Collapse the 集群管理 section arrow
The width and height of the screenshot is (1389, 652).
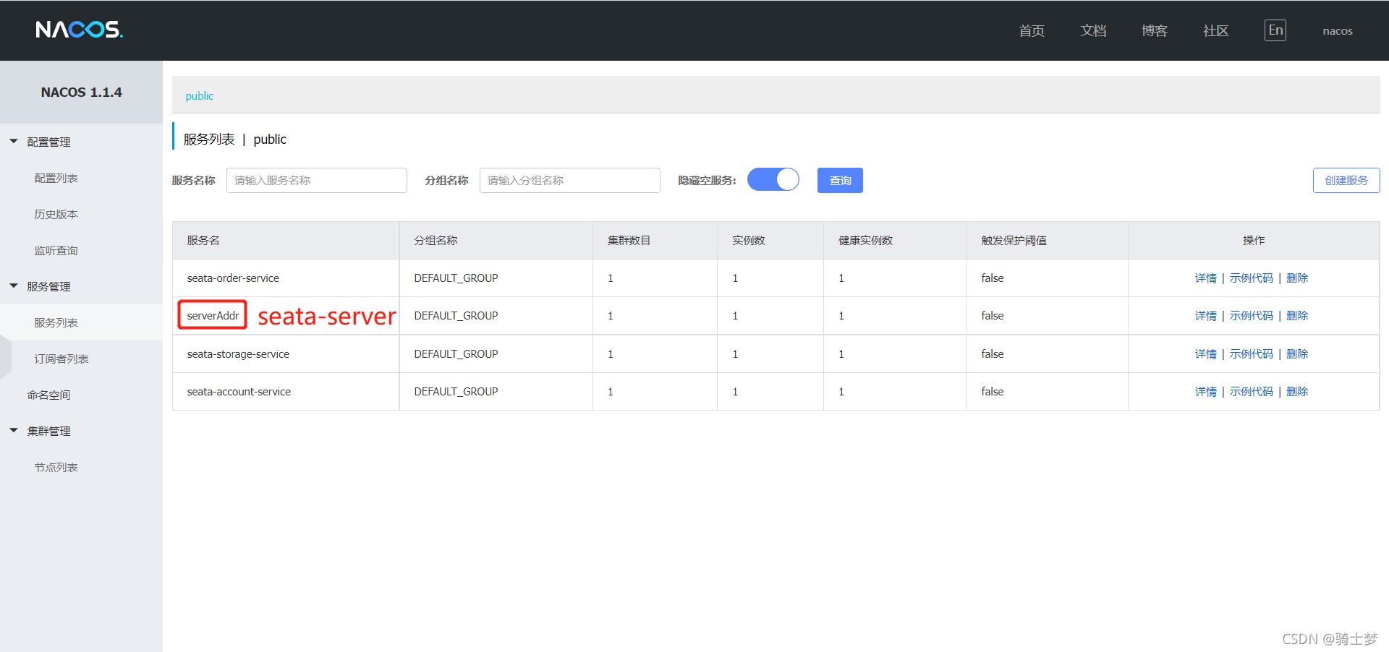[x=14, y=431]
